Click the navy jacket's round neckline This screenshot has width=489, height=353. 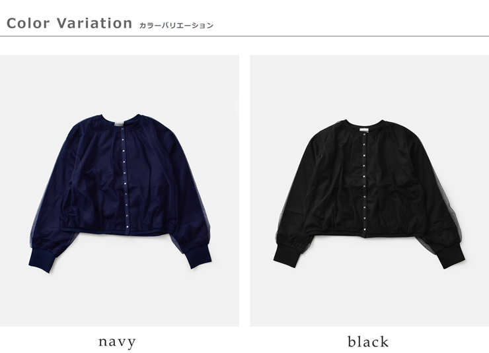(x=122, y=121)
